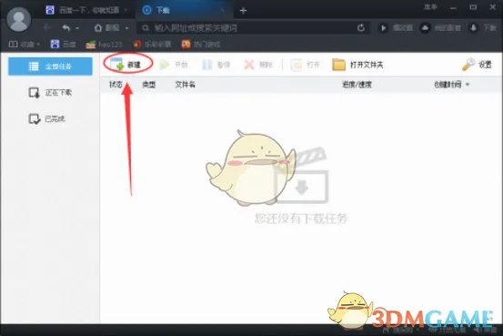
Task: Select 正在下载 downloading list in sidebar
Action: tap(50, 93)
